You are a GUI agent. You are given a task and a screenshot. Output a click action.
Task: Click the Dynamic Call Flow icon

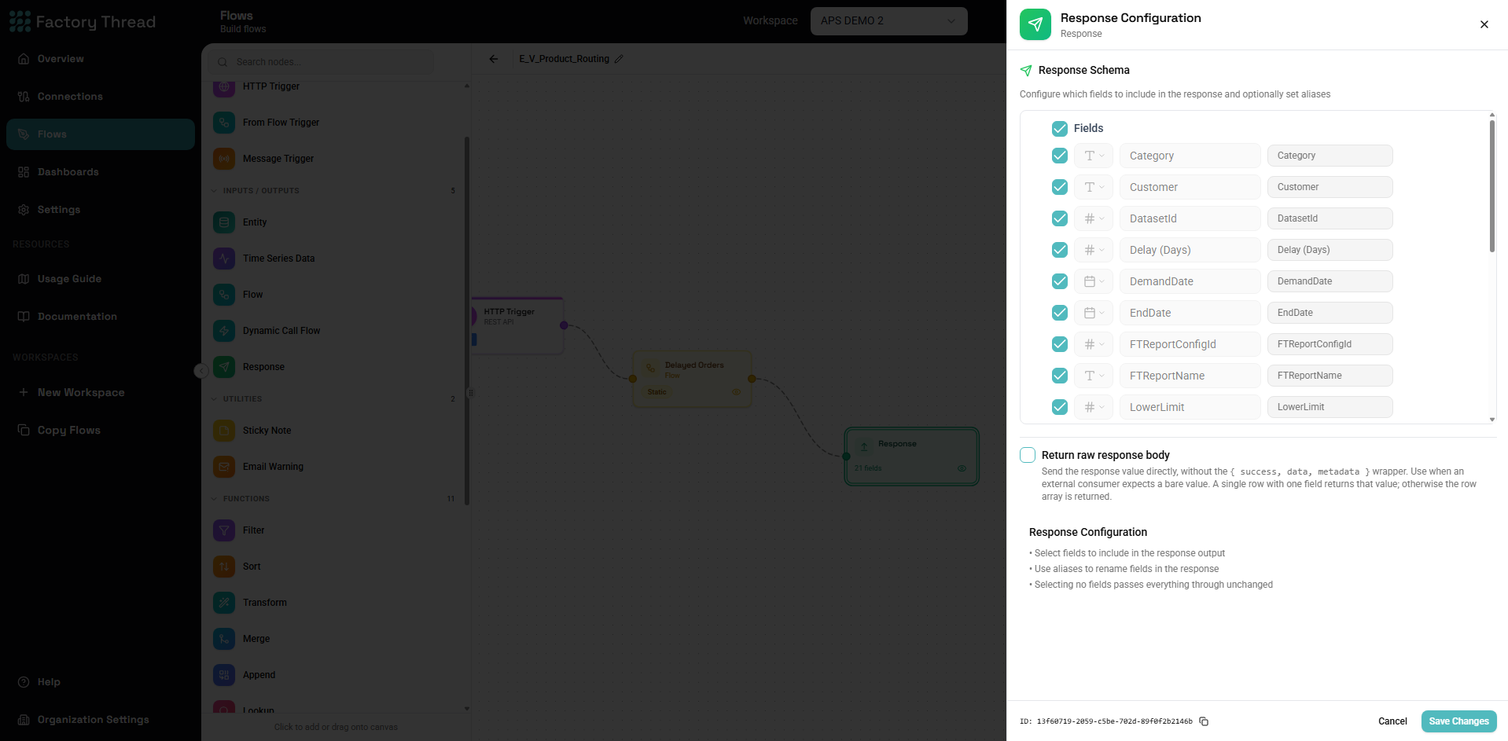[x=224, y=331]
